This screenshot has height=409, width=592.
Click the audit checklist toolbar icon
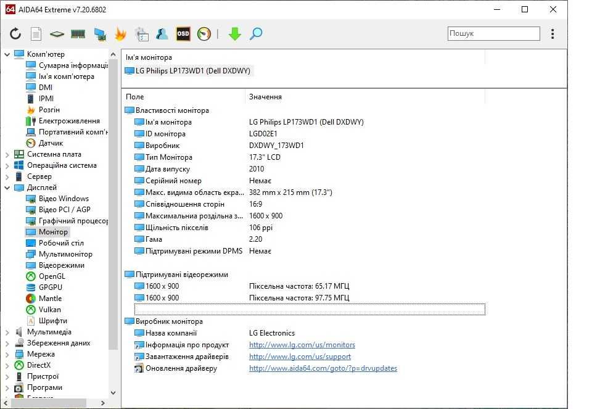coord(142,34)
